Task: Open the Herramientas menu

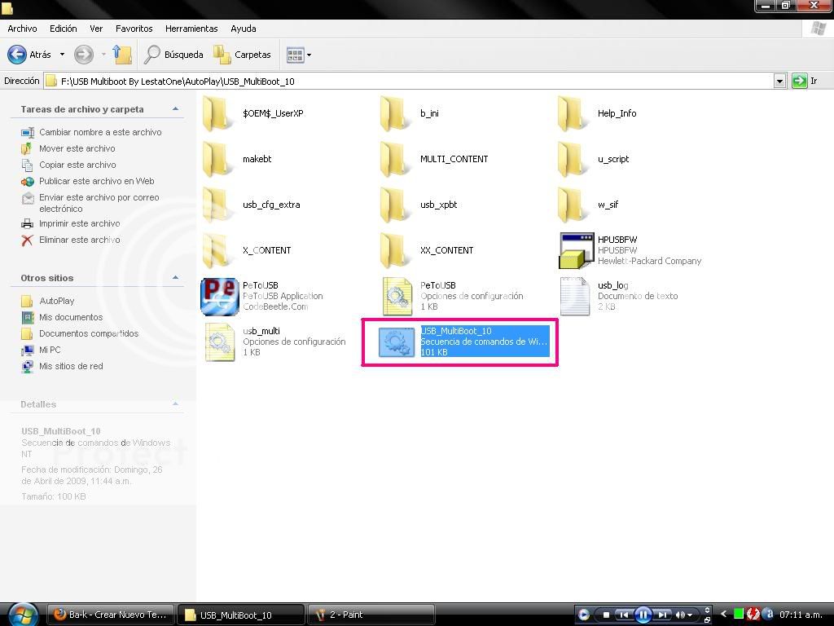Action: pos(191,29)
